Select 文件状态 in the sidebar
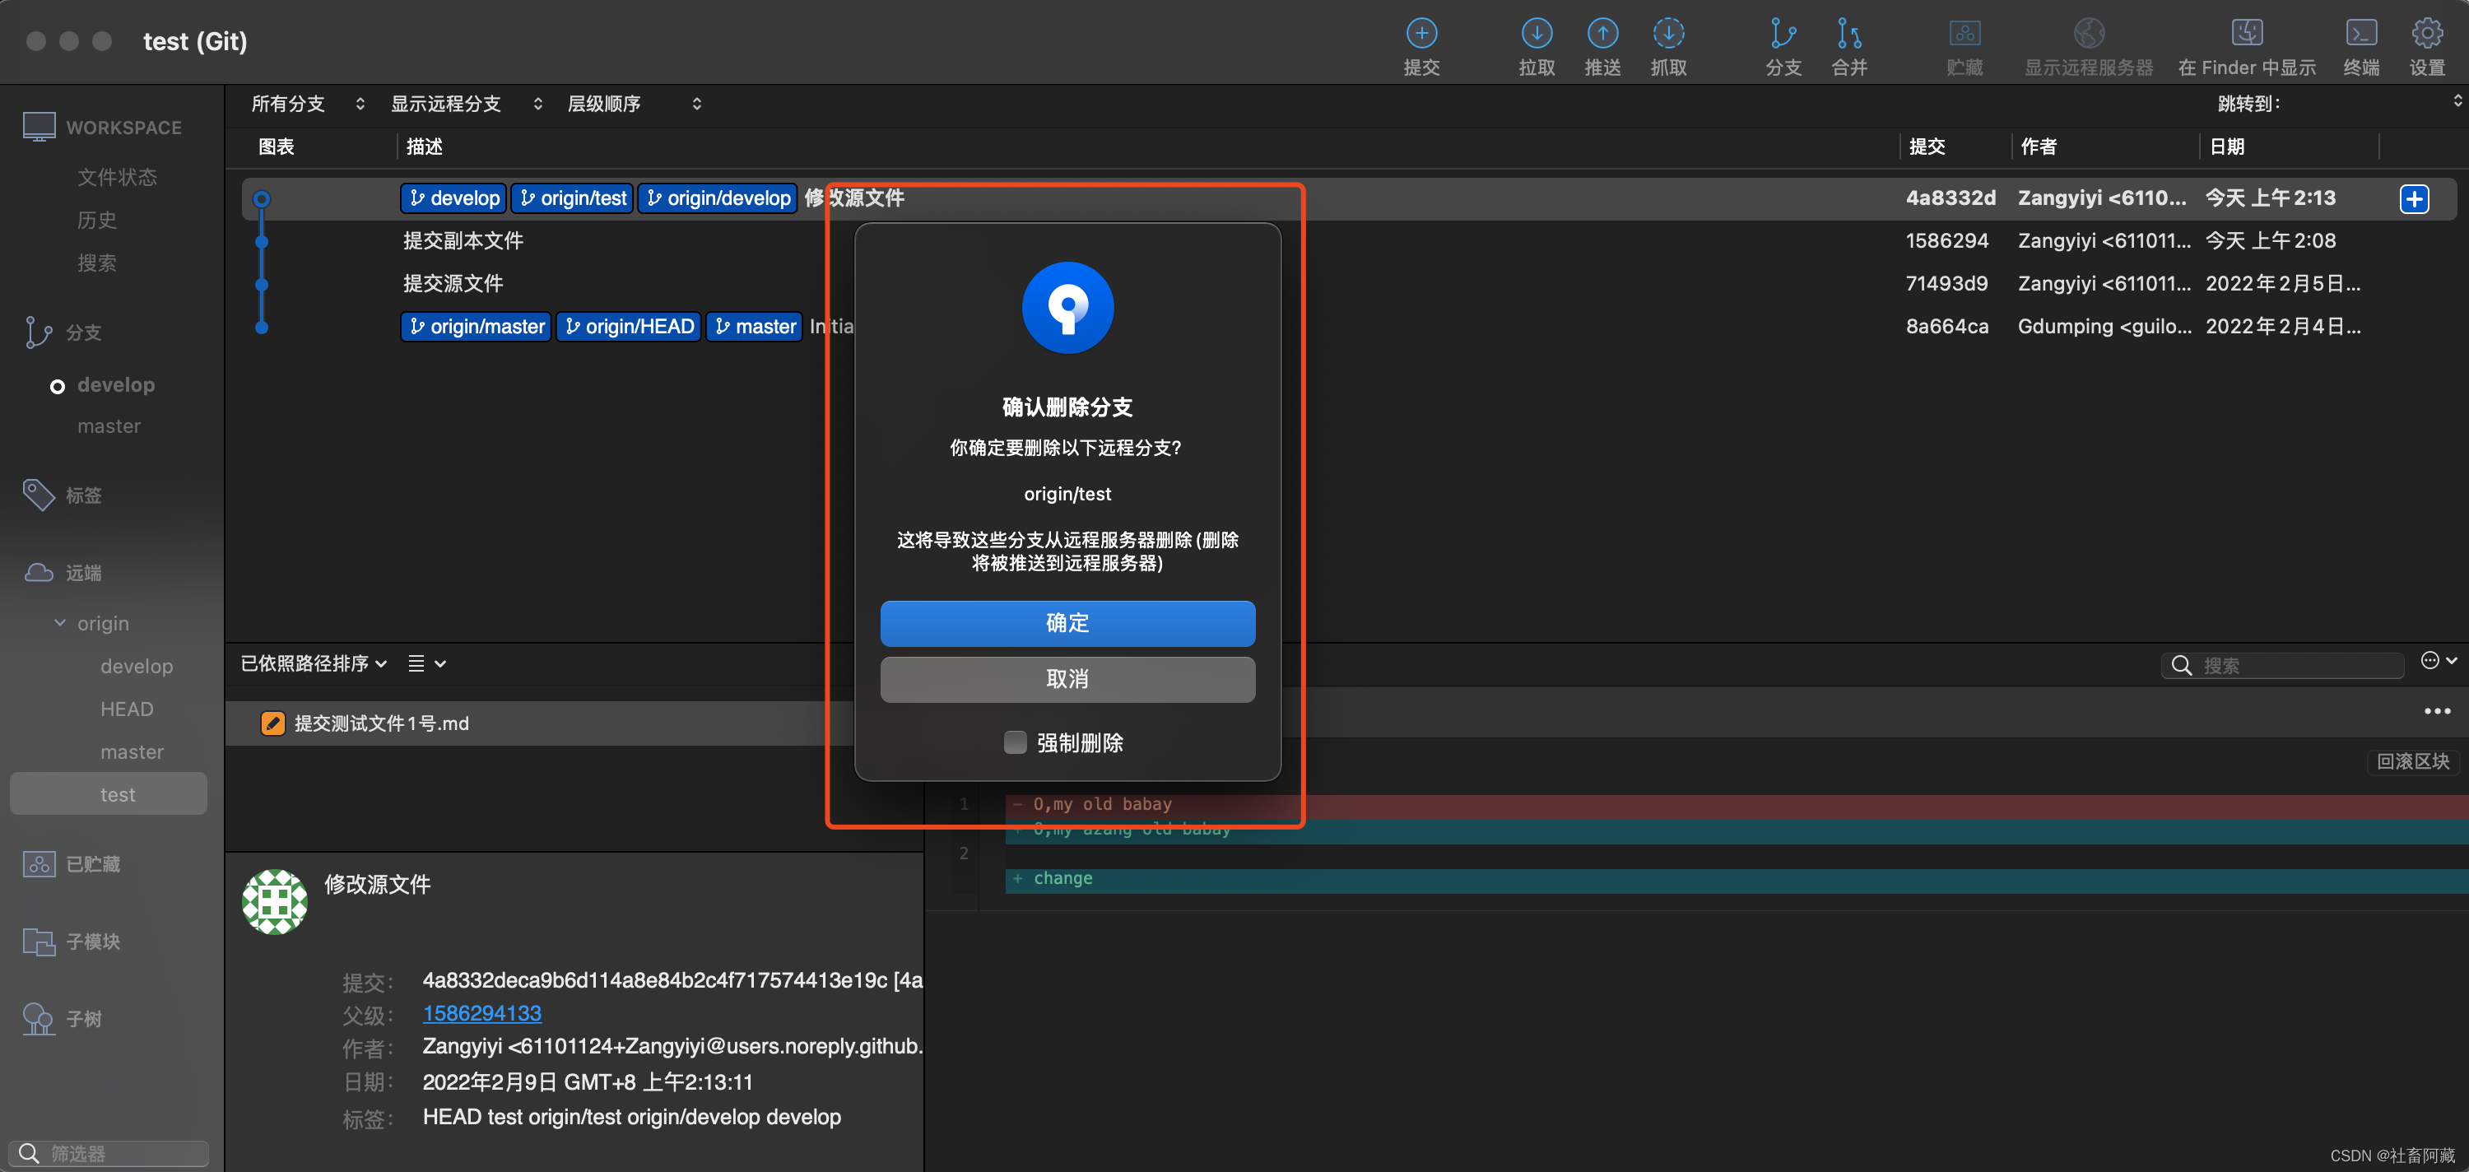This screenshot has height=1172, width=2469. click(x=117, y=177)
